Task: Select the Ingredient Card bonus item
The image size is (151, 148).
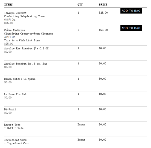Action: tap(15, 140)
